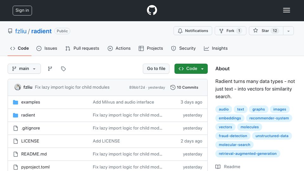
Task: Switch to the Issues tab
Action: [47, 48]
